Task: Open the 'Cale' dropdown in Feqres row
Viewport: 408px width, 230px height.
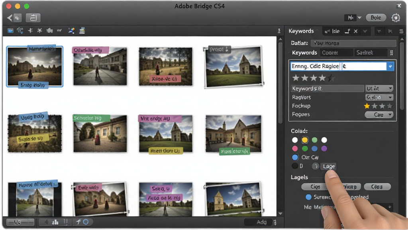Action: click(x=379, y=115)
